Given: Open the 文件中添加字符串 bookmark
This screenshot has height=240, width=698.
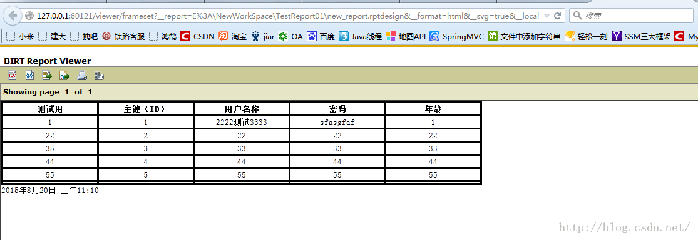Looking at the screenshot, I should [x=525, y=36].
